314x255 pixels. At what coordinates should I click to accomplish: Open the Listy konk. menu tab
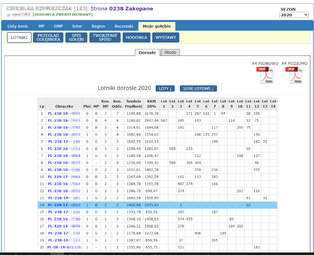pyautogui.click(x=18, y=26)
